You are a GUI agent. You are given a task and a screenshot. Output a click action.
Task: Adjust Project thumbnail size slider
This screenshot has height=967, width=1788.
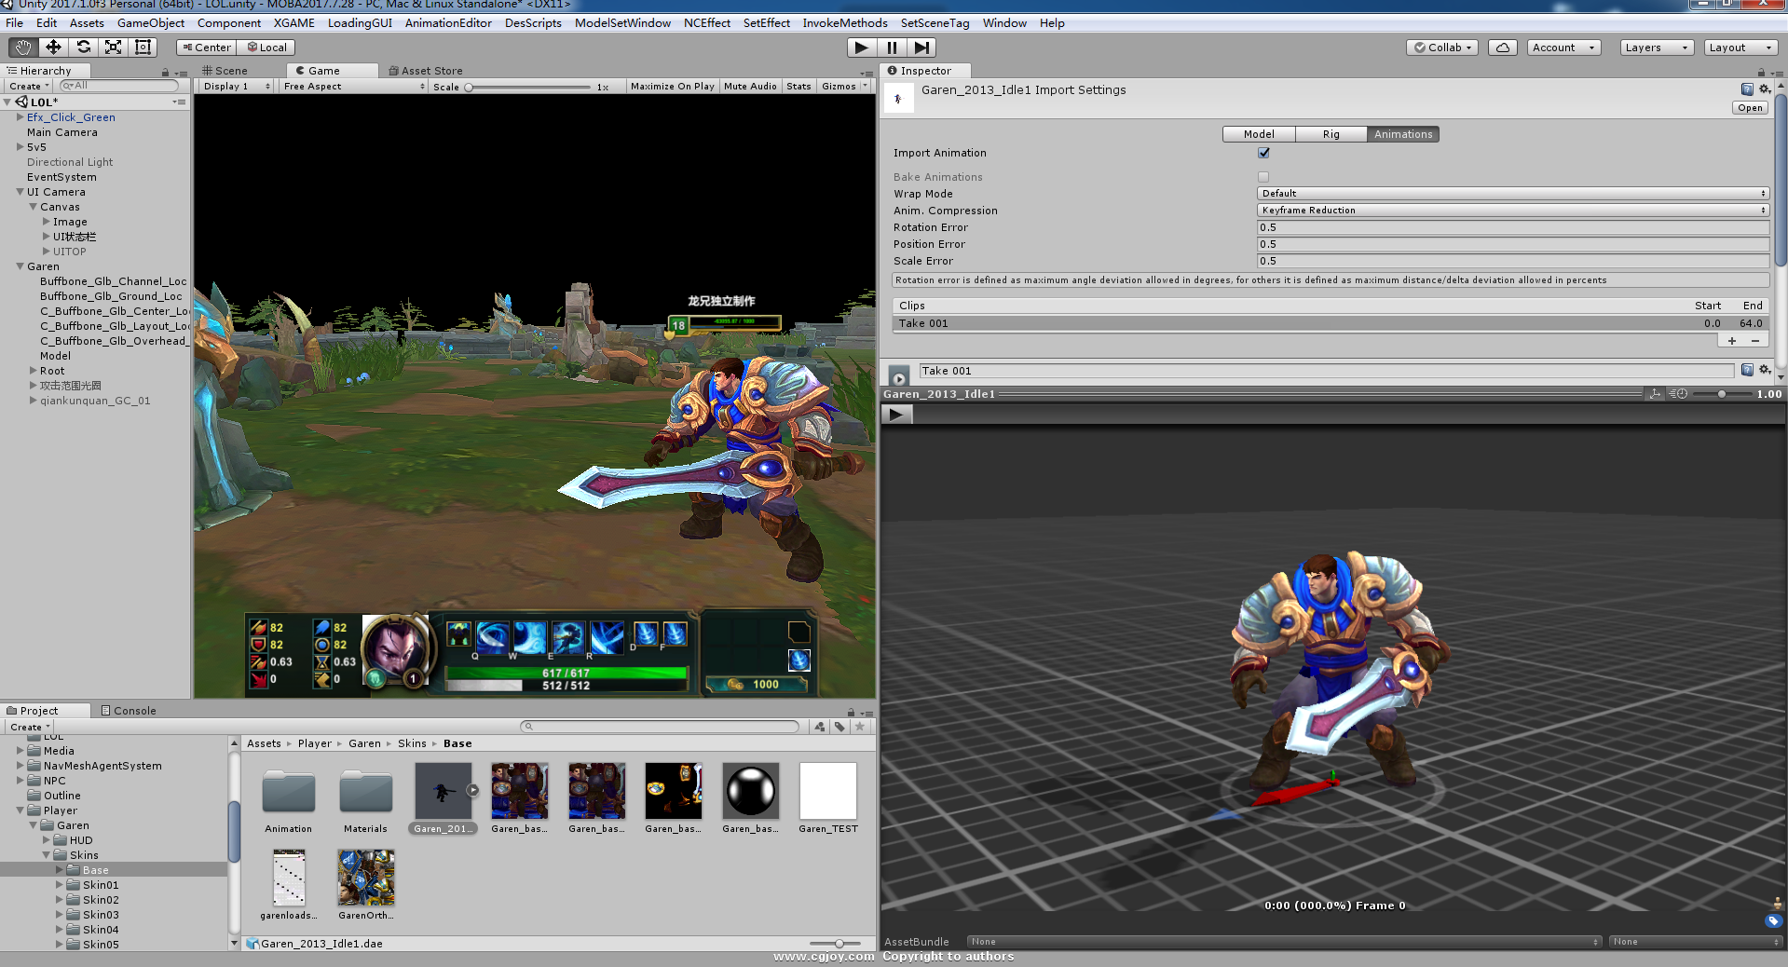click(834, 944)
